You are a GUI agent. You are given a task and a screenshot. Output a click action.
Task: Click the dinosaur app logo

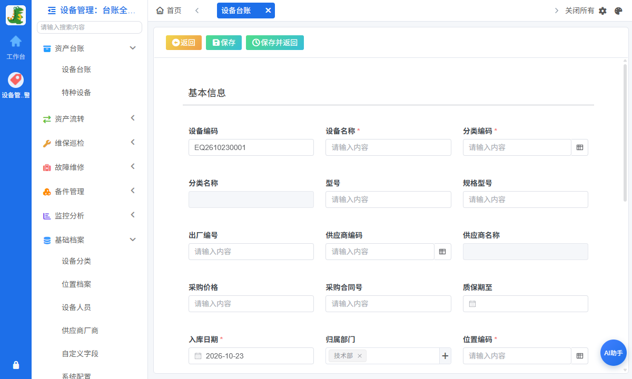16,15
